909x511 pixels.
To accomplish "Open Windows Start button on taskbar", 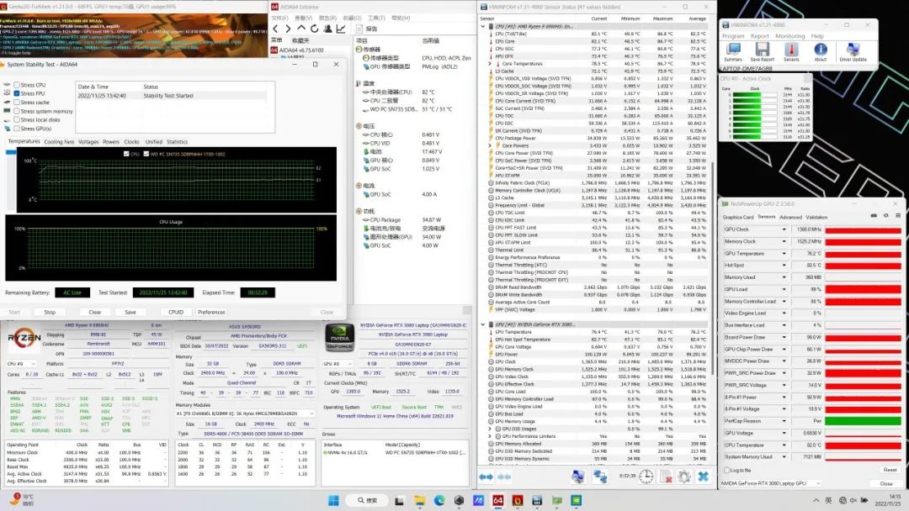I will pos(333,501).
